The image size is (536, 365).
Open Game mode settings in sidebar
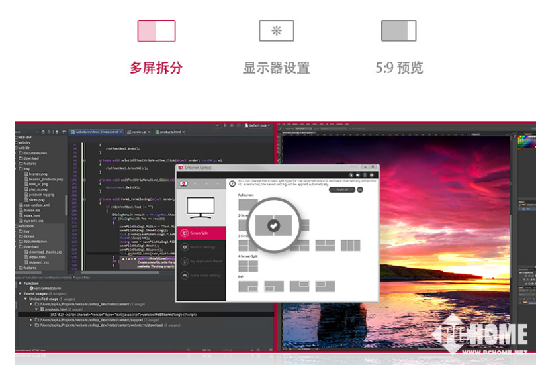pos(201,275)
